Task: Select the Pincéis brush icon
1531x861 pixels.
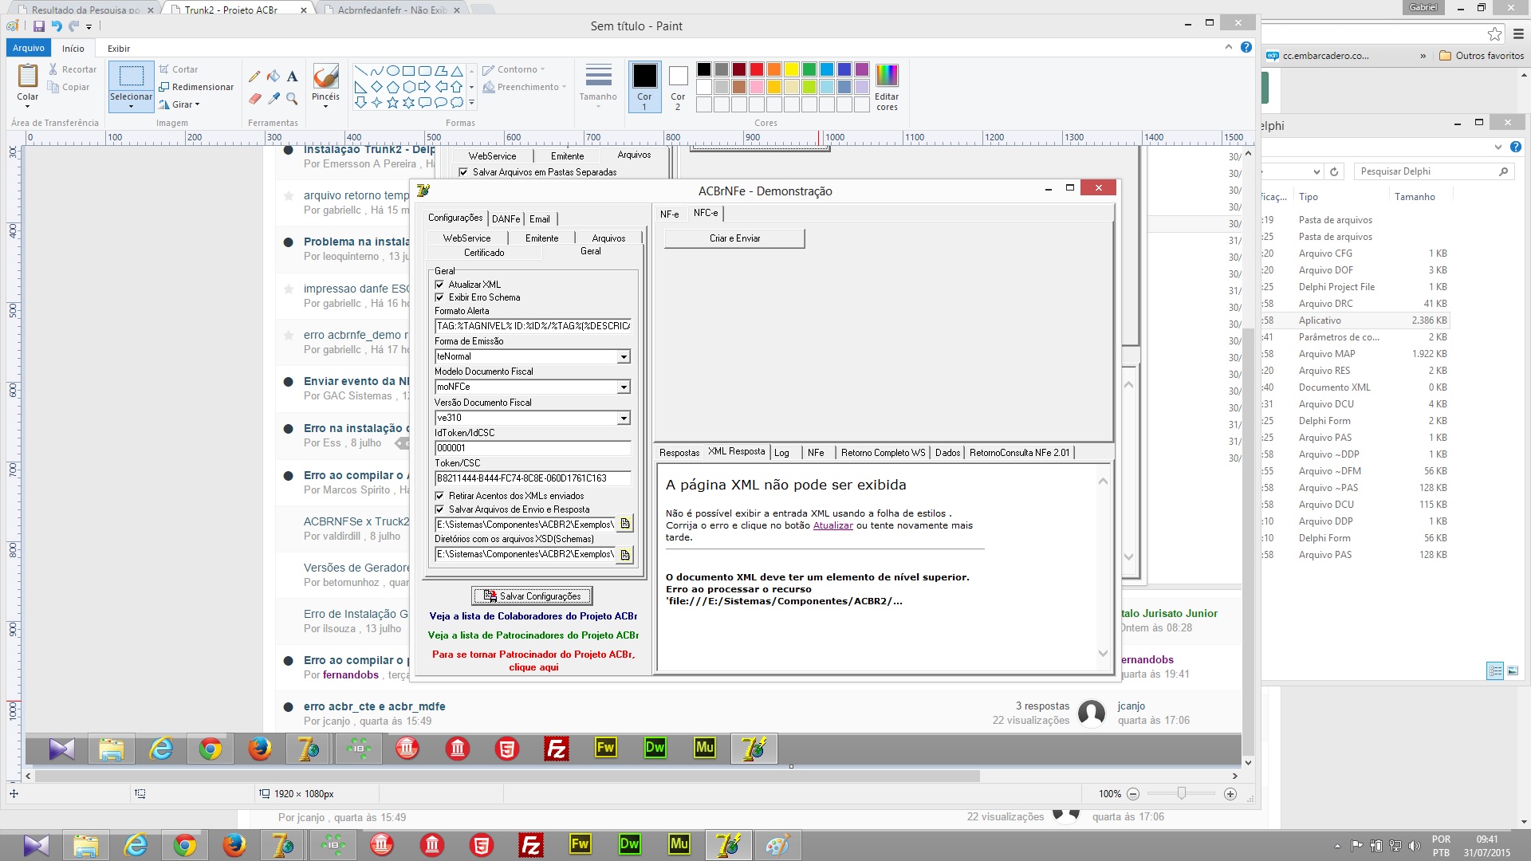Action: (x=325, y=77)
